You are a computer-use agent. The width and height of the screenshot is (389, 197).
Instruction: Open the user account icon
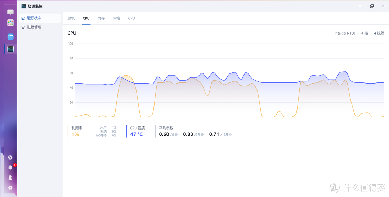coord(10,178)
